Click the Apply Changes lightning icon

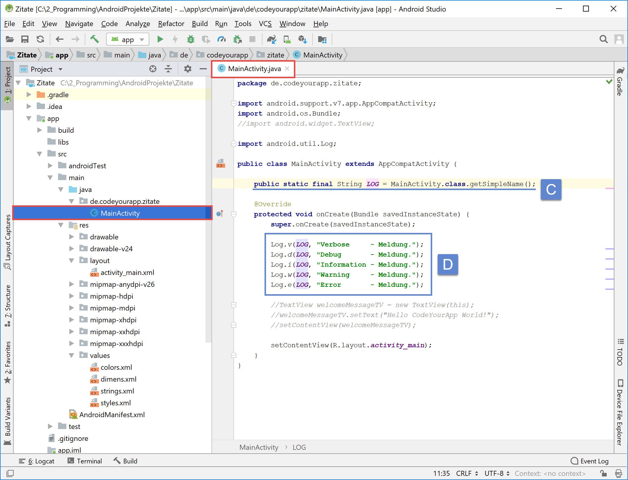pyautogui.click(x=175, y=39)
